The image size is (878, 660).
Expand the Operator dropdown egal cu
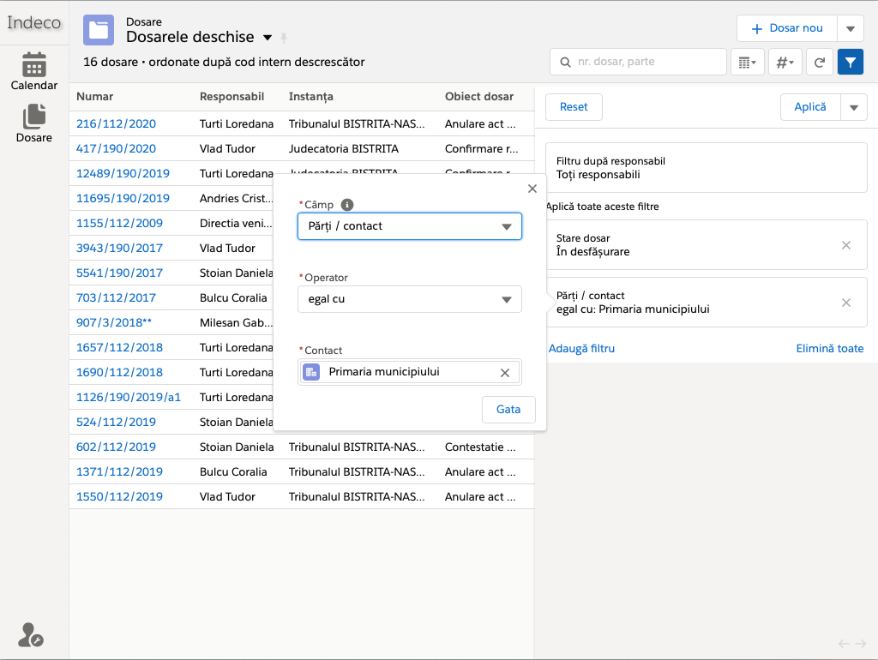(x=410, y=299)
